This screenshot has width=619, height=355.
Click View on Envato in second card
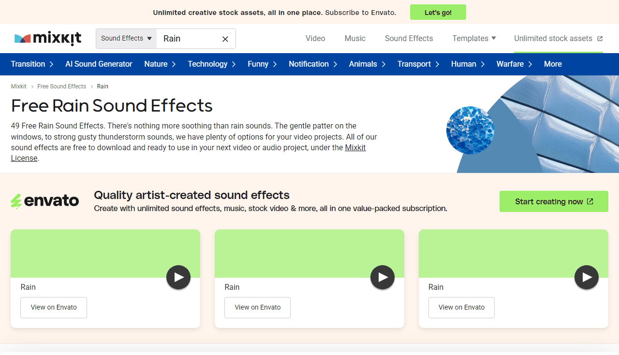258,308
